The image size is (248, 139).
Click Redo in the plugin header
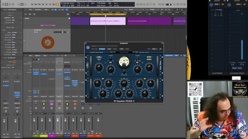tap(127, 49)
